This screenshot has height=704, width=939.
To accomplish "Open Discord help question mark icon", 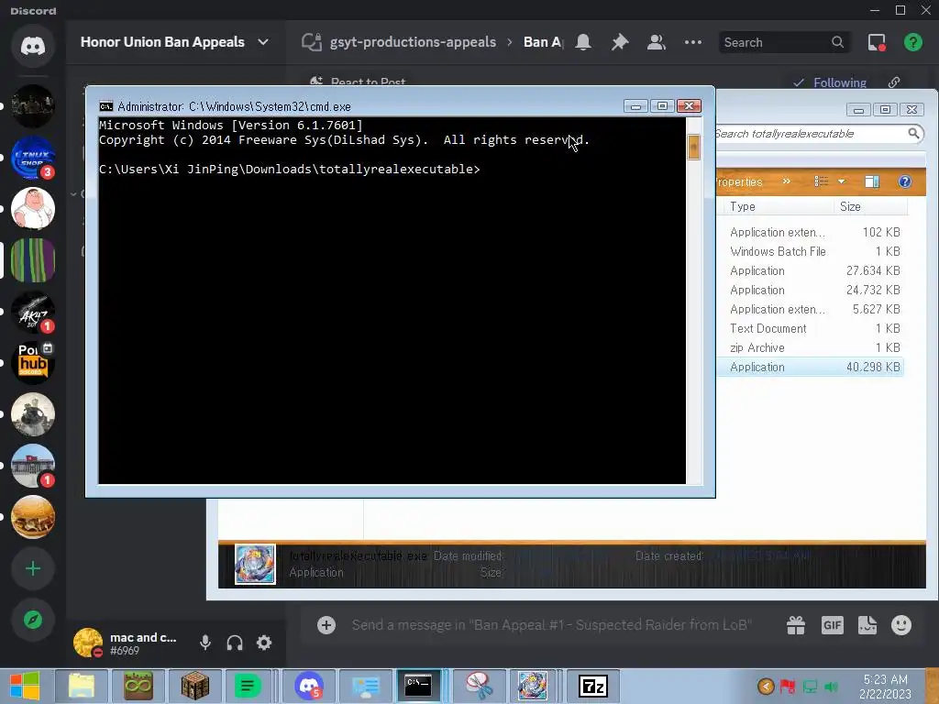I will 912,42.
